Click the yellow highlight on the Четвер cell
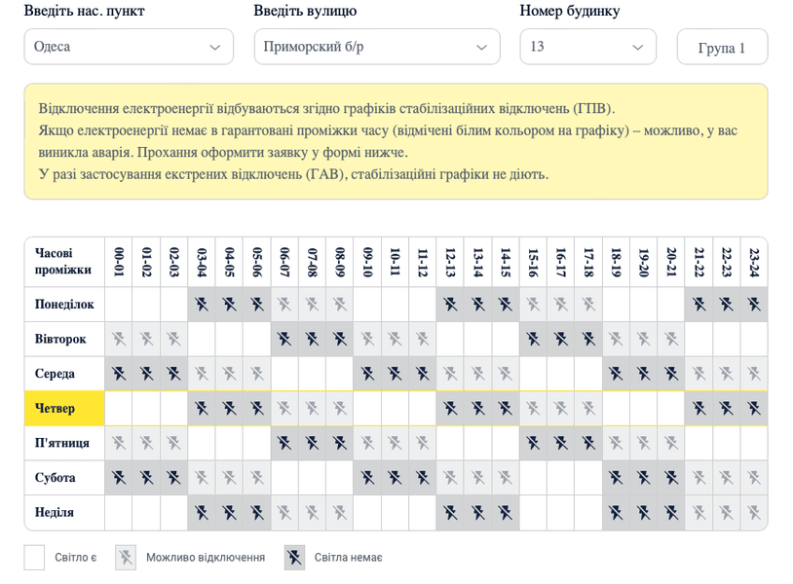Screen dimensions: 793x584 click(x=64, y=408)
